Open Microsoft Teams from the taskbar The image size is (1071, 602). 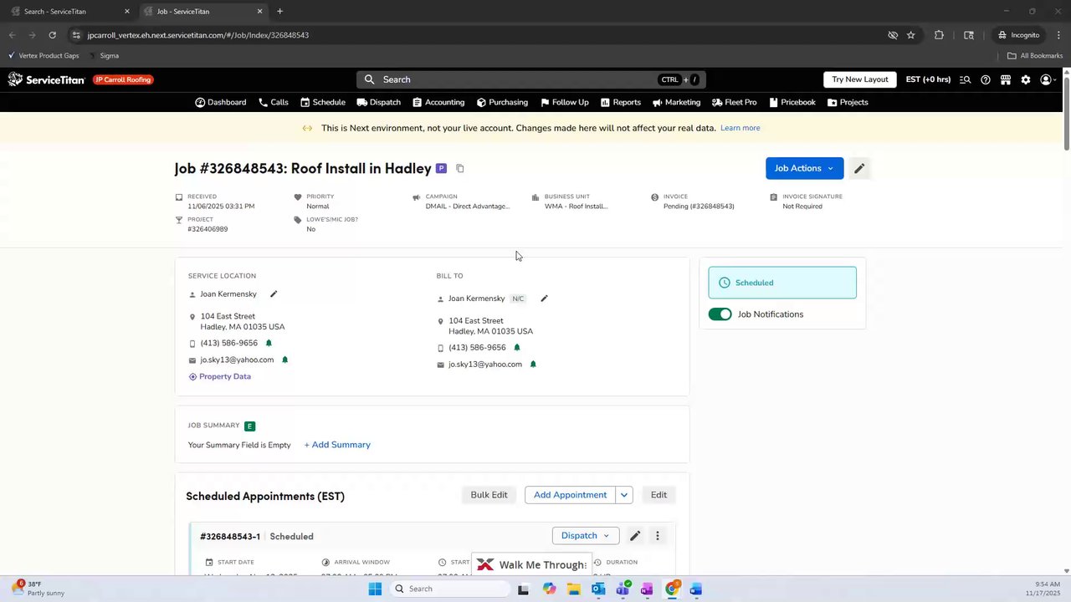623,589
